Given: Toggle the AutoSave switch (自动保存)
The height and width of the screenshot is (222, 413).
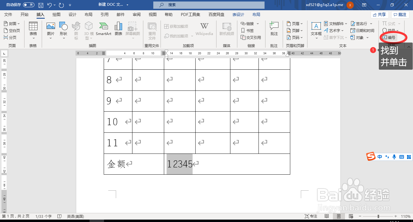Looking at the screenshot, I should 29,5.
